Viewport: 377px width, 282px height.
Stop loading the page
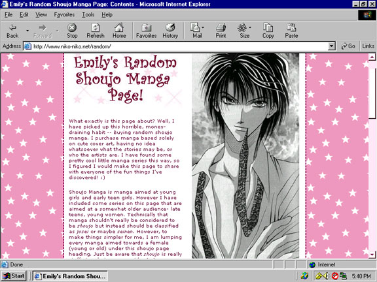click(x=72, y=31)
